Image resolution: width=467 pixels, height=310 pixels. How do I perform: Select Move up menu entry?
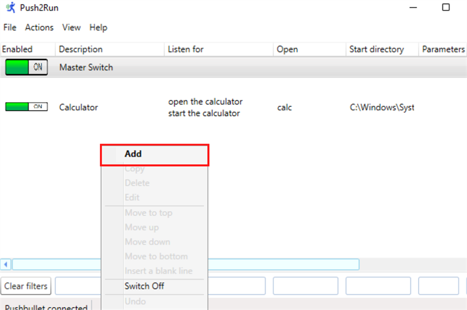pos(155,228)
